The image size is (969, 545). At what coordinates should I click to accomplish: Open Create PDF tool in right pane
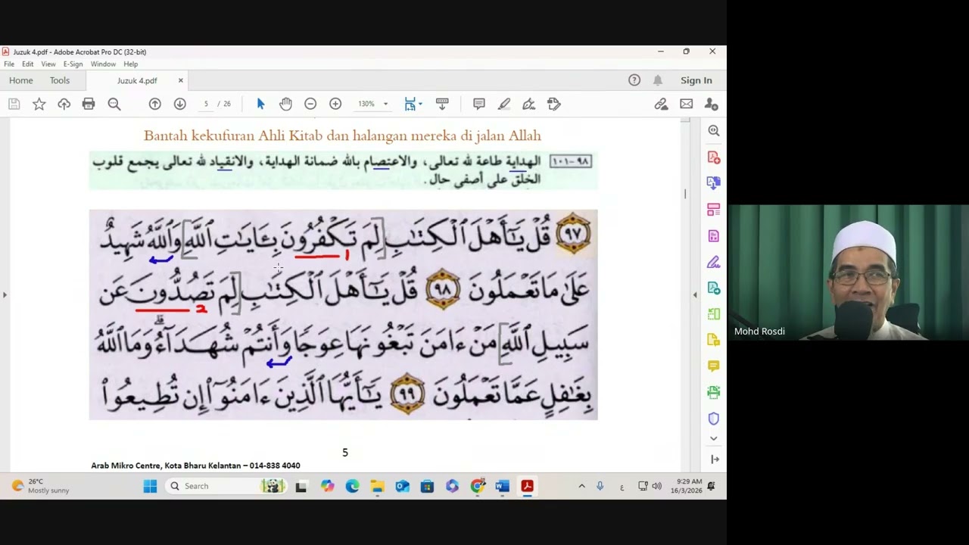click(713, 157)
